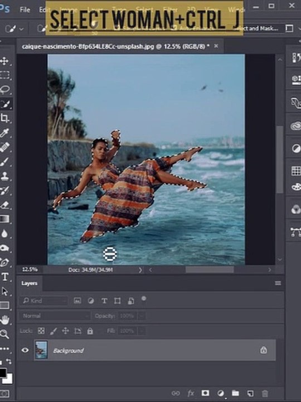Open the Edit Toolbar three-dots menu
The height and width of the screenshot is (402, 301).
4,348
